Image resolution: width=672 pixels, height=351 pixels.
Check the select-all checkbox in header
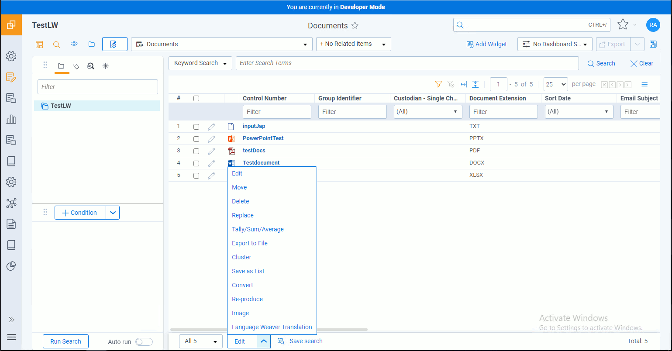click(x=196, y=99)
